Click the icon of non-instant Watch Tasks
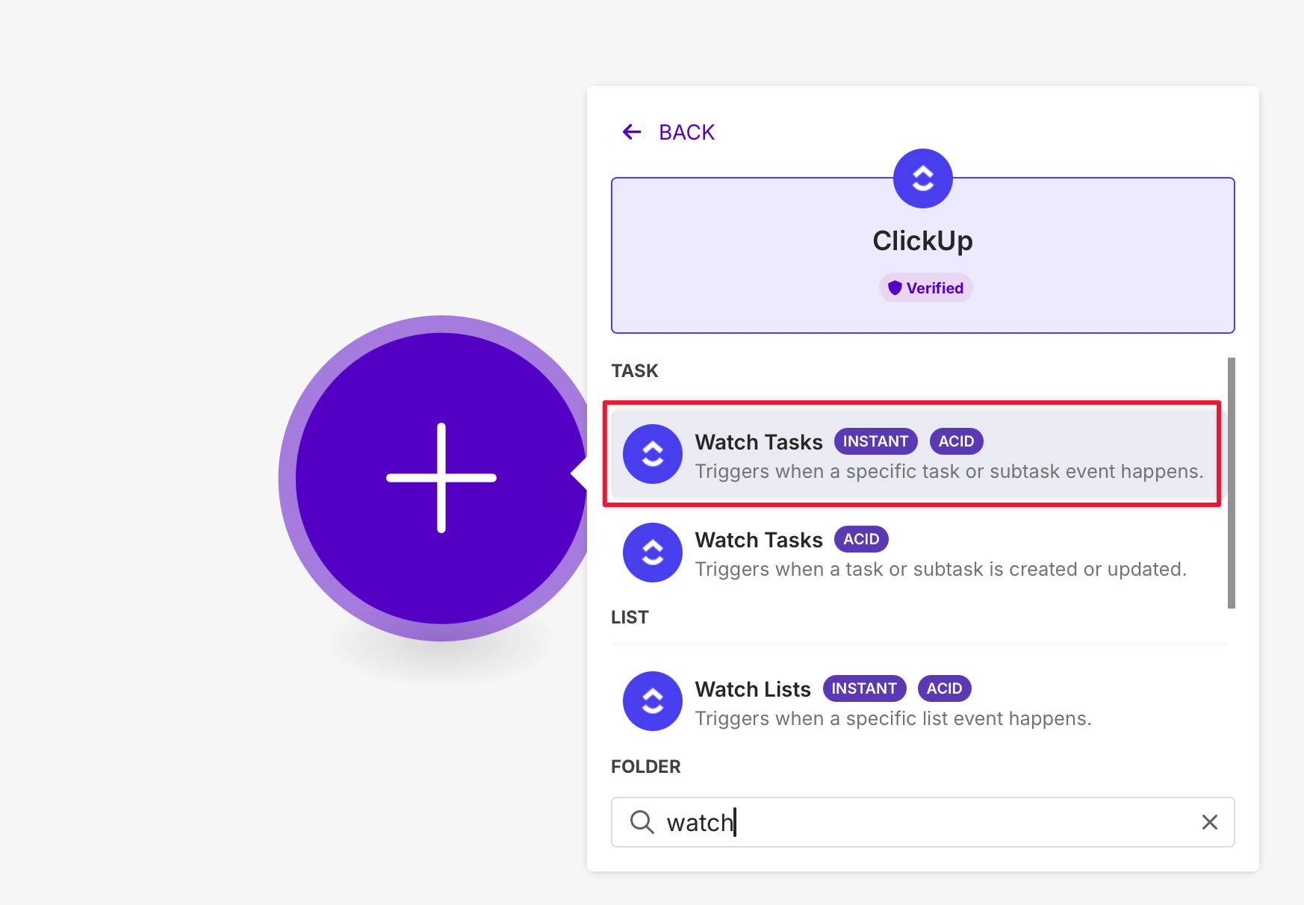Viewport: 1304px width, 905px height. (653, 553)
